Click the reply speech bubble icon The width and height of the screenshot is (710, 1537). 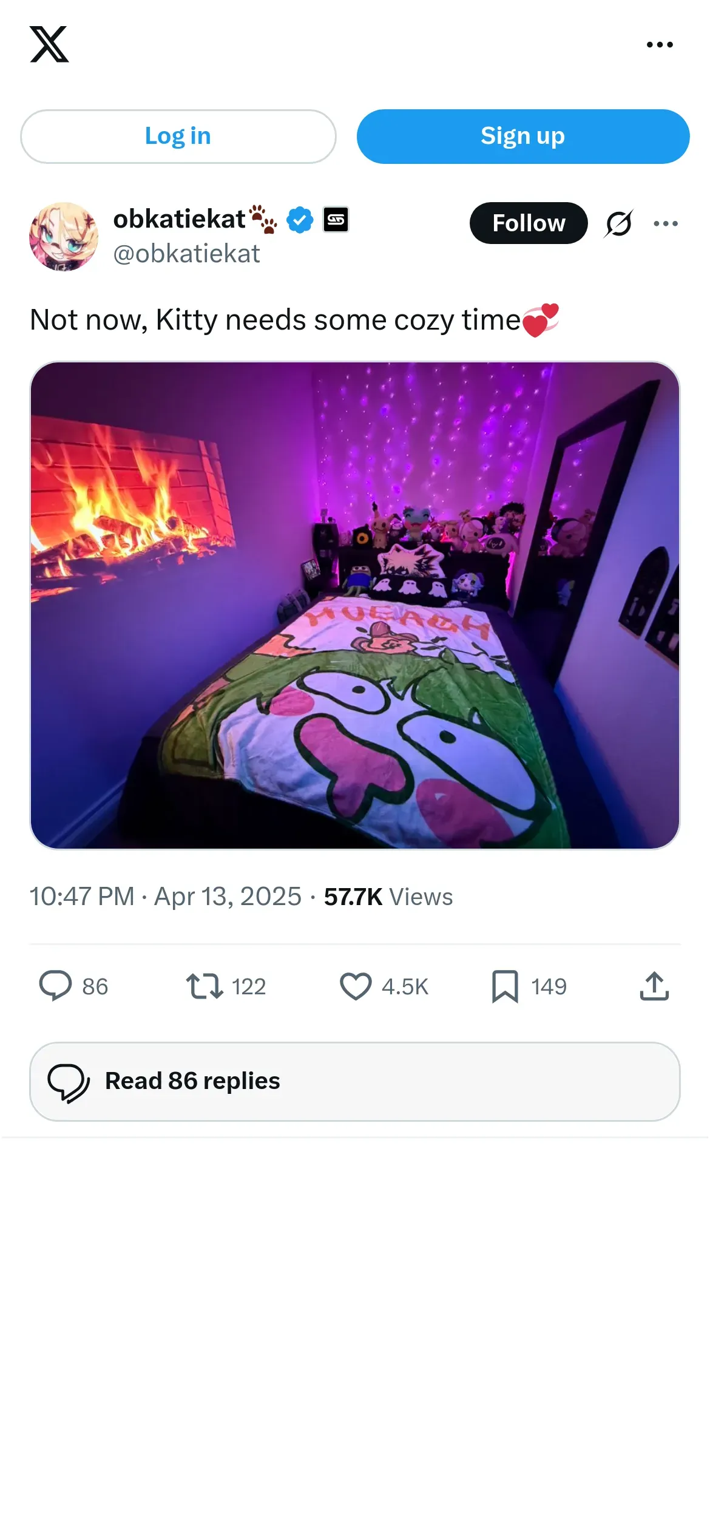(x=55, y=986)
